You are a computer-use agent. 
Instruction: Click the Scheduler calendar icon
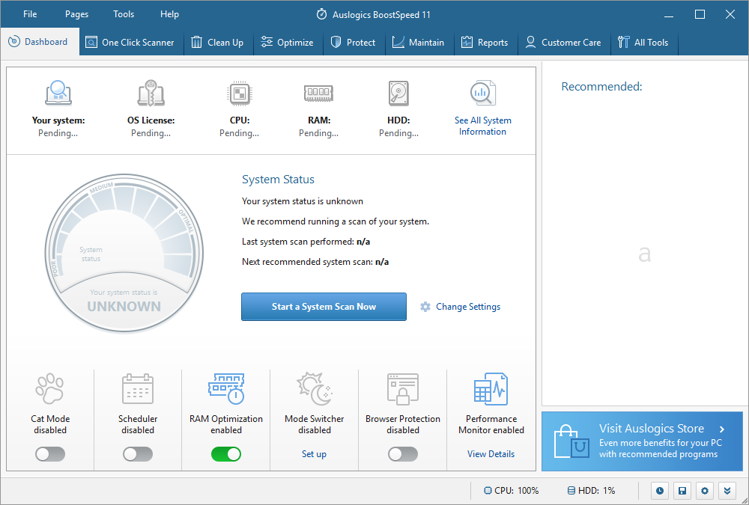click(x=138, y=388)
